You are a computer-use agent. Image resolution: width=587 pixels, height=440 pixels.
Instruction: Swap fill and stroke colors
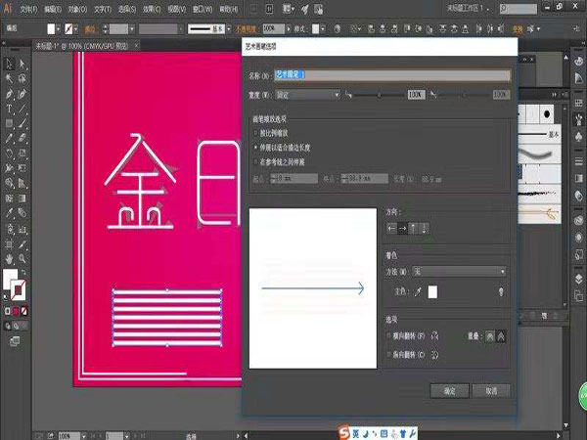[23, 272]
